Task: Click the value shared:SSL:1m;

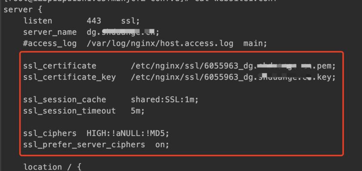Action: pos(165,100)
